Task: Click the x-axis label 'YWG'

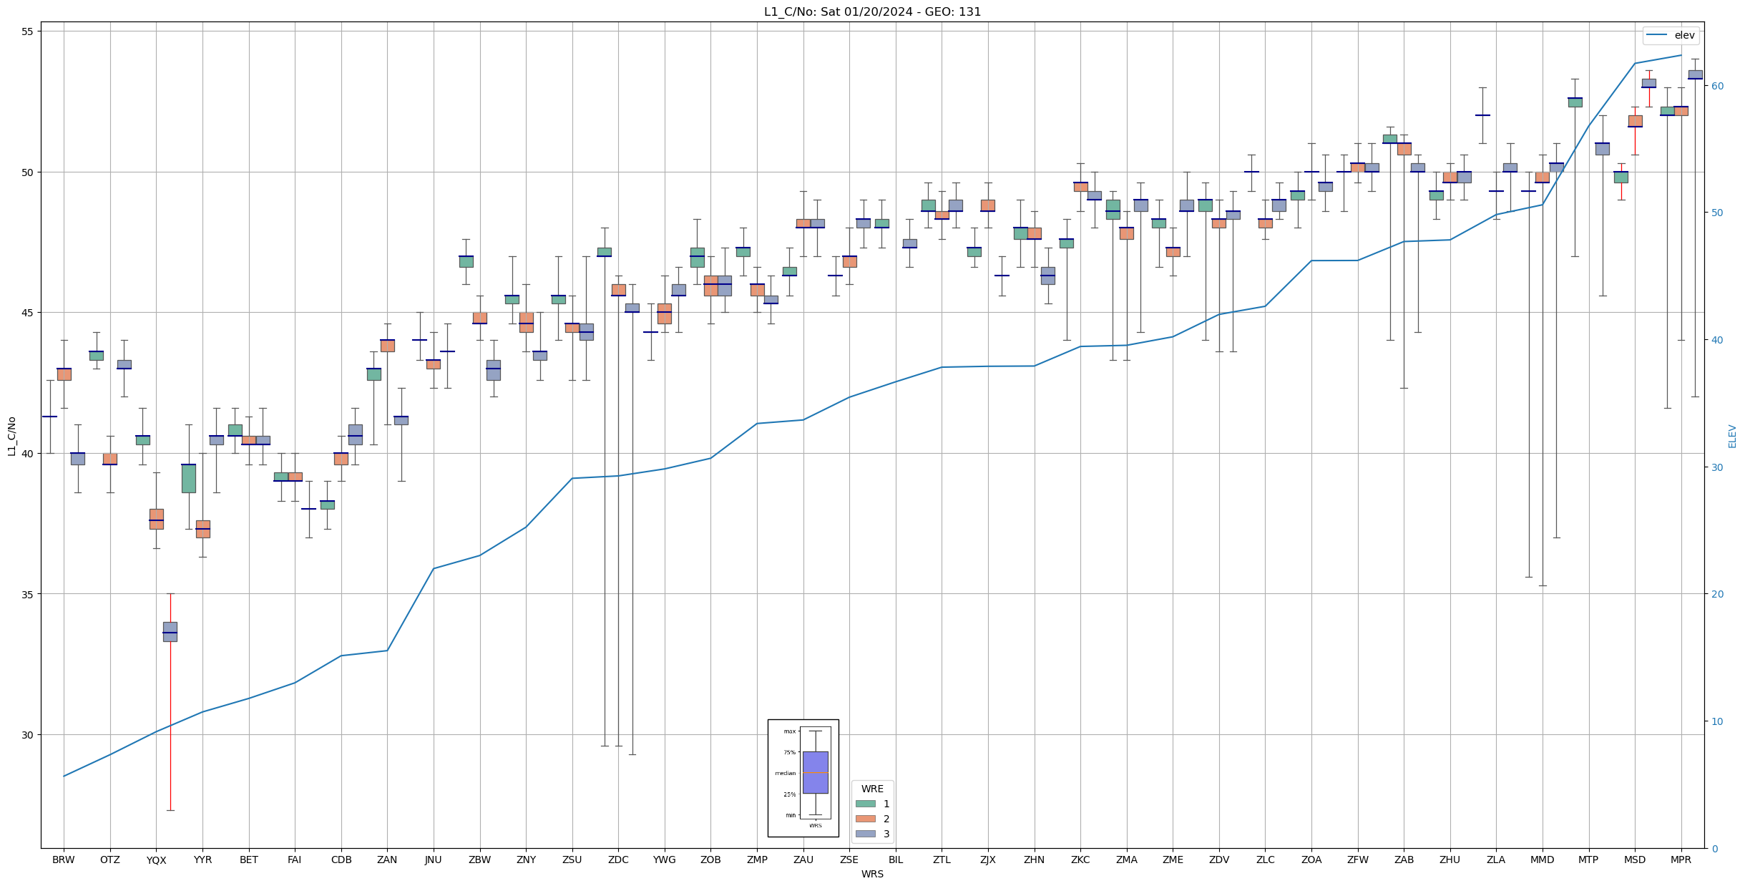Action: 665,860
